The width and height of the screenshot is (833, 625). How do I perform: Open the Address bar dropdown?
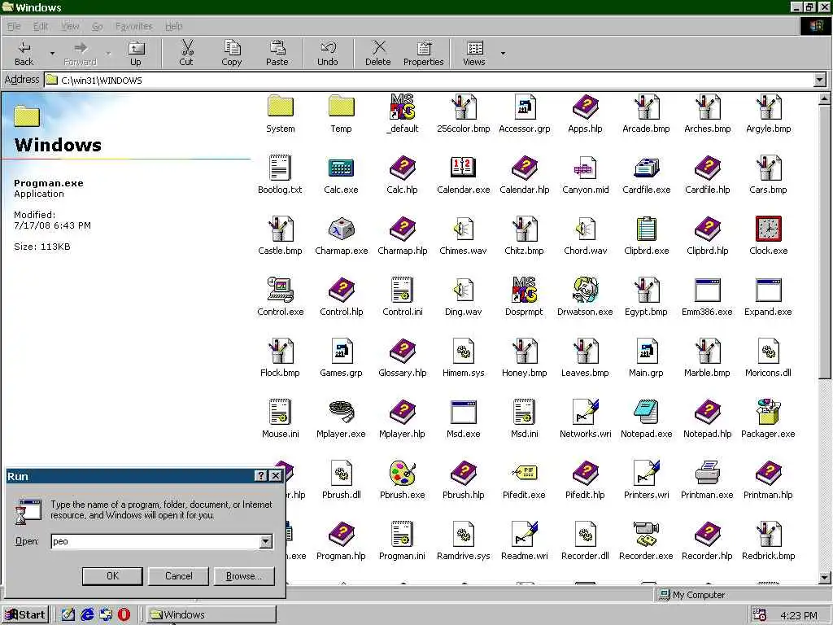coord(820,81)
